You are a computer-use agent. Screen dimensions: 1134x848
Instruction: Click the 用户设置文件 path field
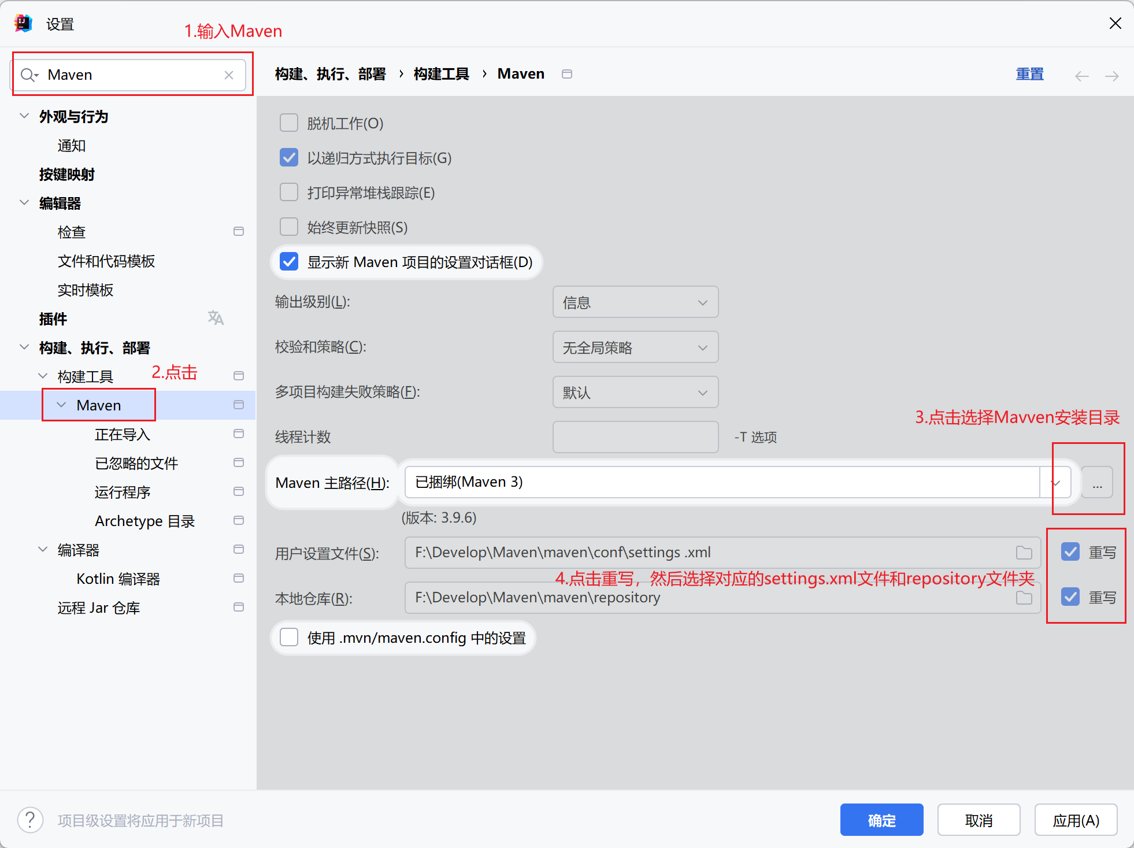[x=722, y=553]
